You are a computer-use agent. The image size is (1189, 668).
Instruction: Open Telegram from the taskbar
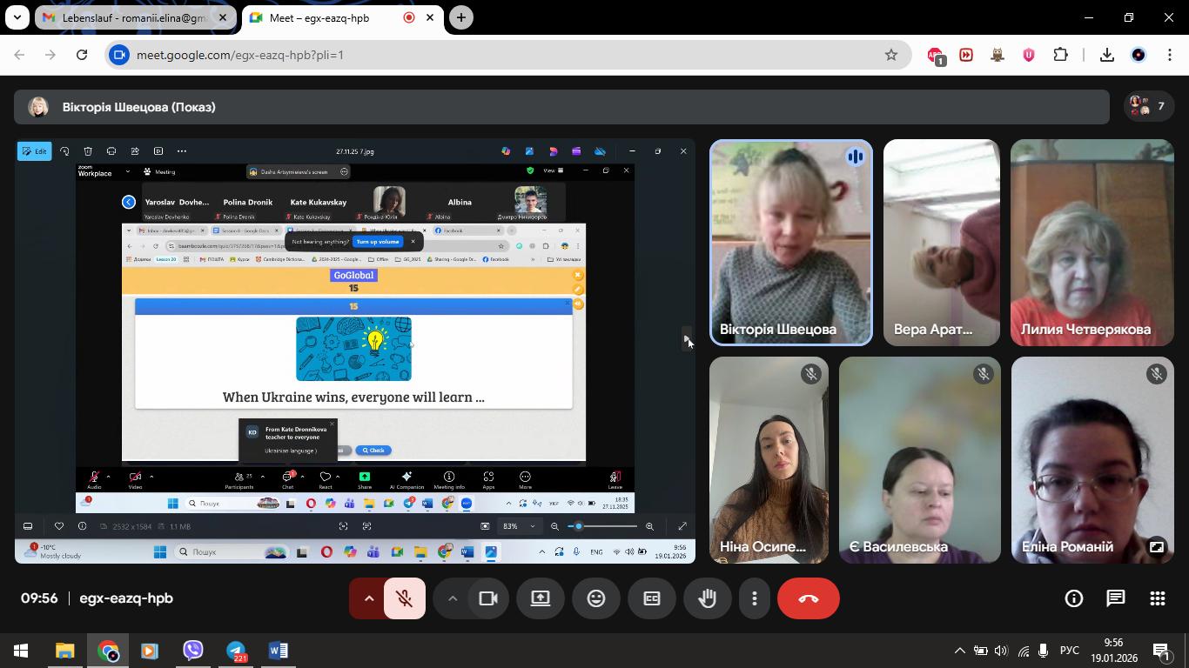point(236,651)
